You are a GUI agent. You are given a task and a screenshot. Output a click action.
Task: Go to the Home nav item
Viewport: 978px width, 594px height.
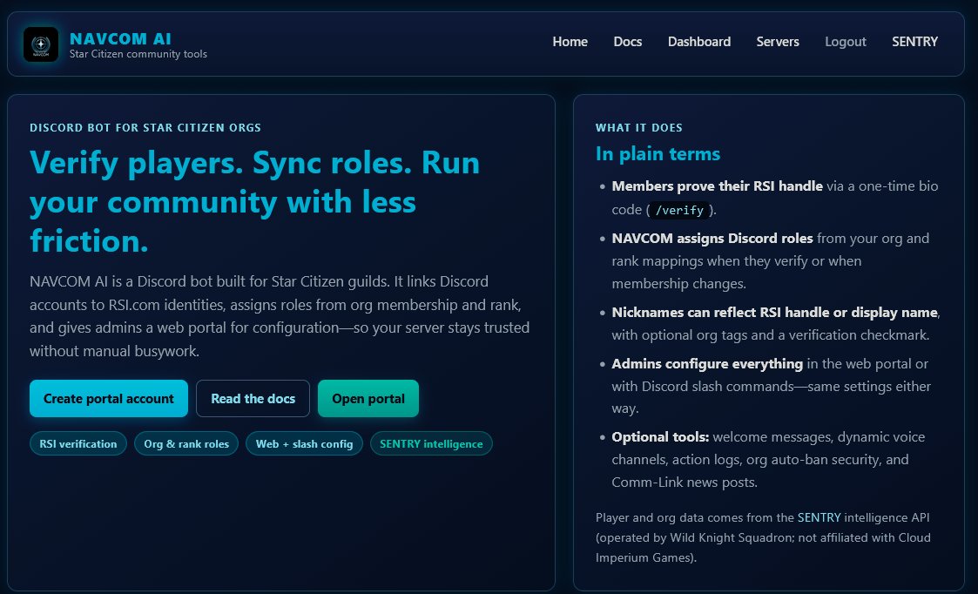[570, 42]
